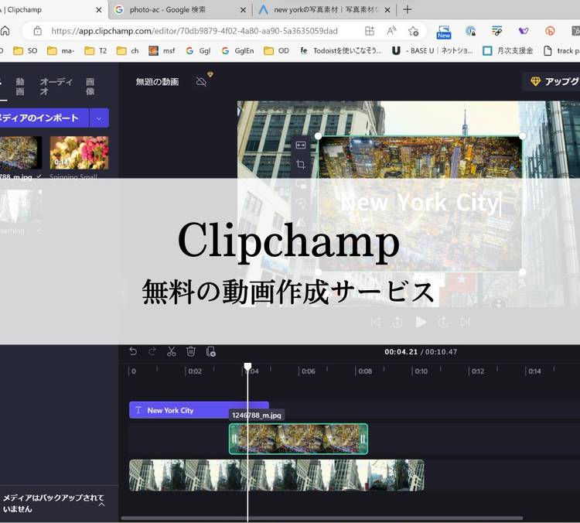Open the T2 bookmarks folder
The image size is (580, 523).
point(96,51)
